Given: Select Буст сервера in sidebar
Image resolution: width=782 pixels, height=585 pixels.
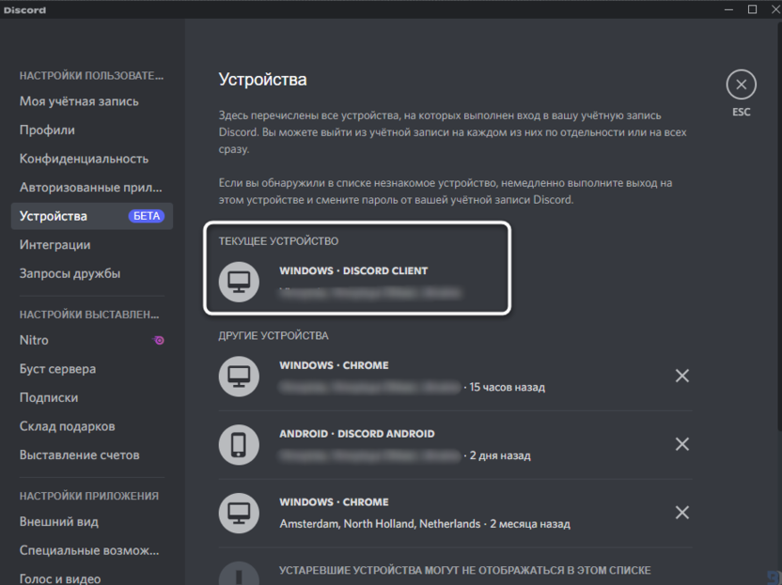Looking at the screenshot, I should click(x=57, y=369).
